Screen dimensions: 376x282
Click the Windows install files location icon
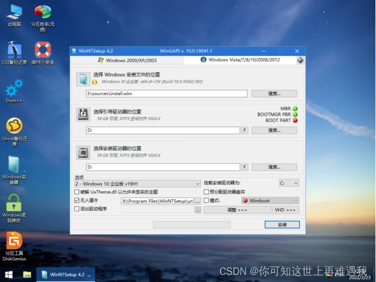pos(83,79)
